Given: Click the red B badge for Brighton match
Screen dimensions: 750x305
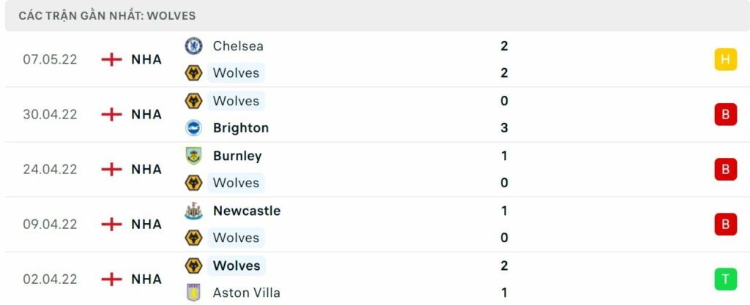Looking at the screenshot, I should pos(725,114).
